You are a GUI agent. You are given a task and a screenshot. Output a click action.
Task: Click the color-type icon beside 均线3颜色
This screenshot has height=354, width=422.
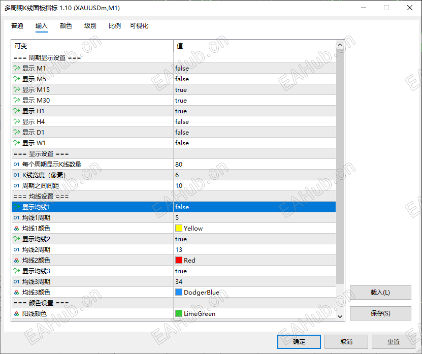click(16, 293)
